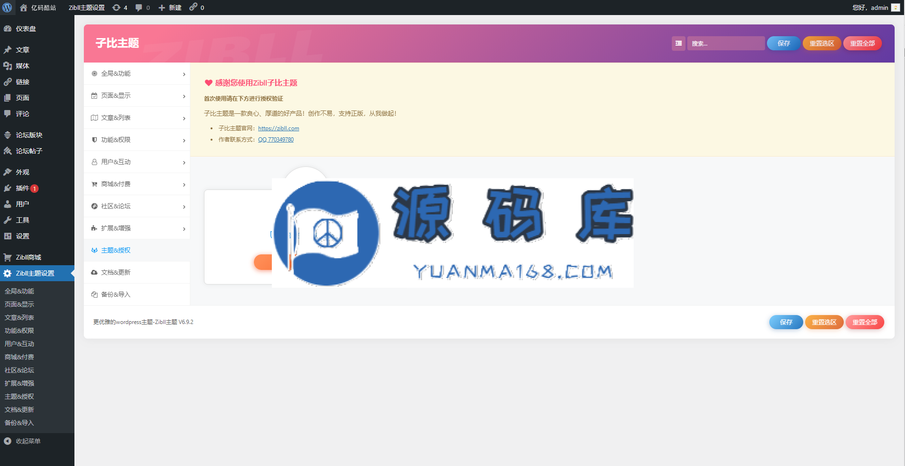Select 备份&导入 in theme panel

(137, 294)
